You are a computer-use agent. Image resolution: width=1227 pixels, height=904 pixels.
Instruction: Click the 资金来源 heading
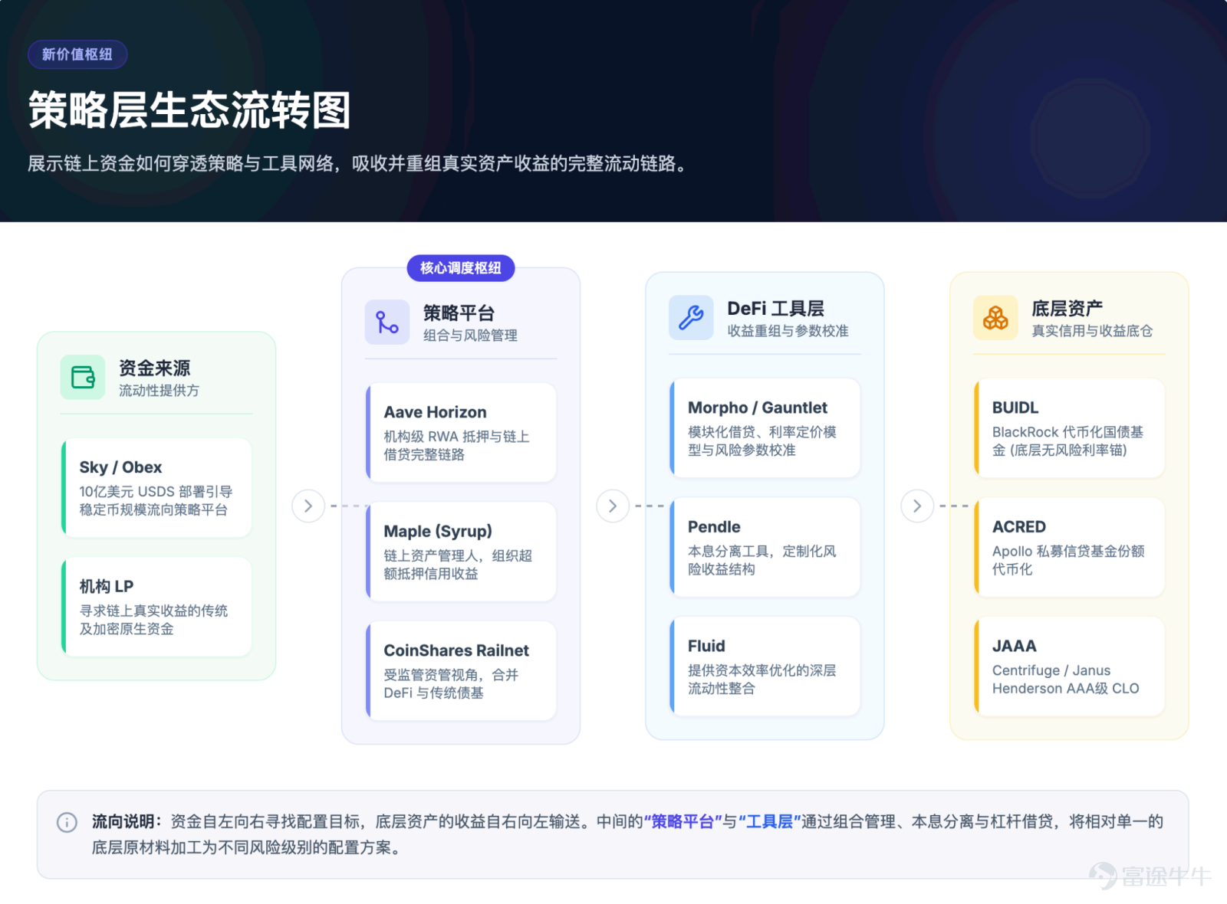[154, 368]
